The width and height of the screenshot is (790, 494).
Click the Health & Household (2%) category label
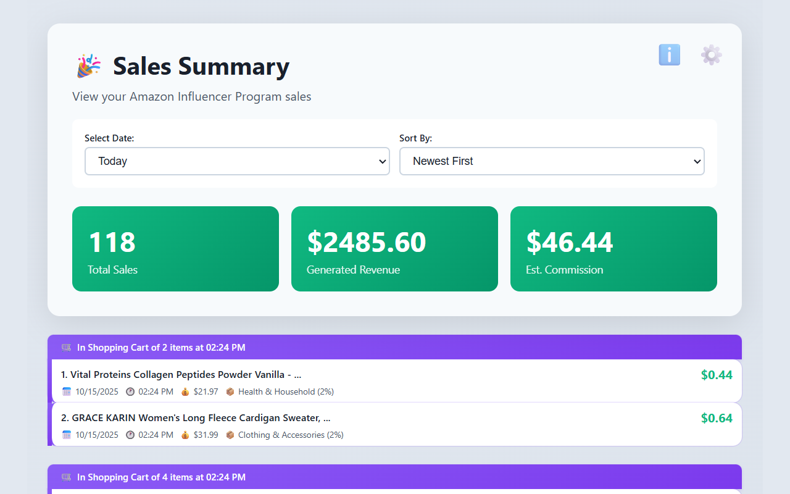(x=285, y=391)
